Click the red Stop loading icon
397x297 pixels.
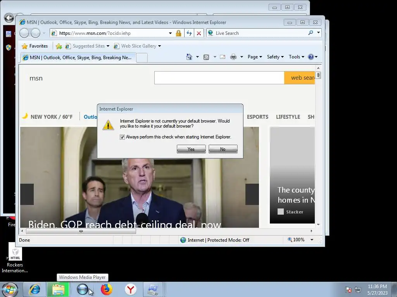(x=199, y=33)
